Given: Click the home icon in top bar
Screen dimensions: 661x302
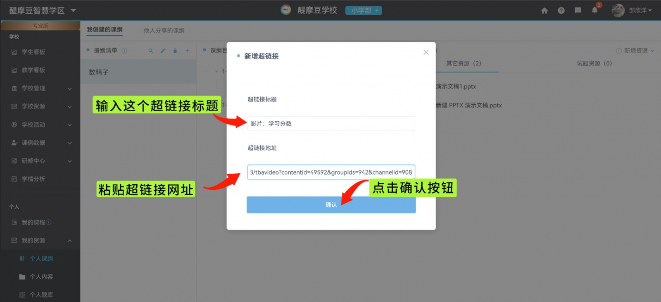Looking at the screenshot, I should [x=544, y=11].
